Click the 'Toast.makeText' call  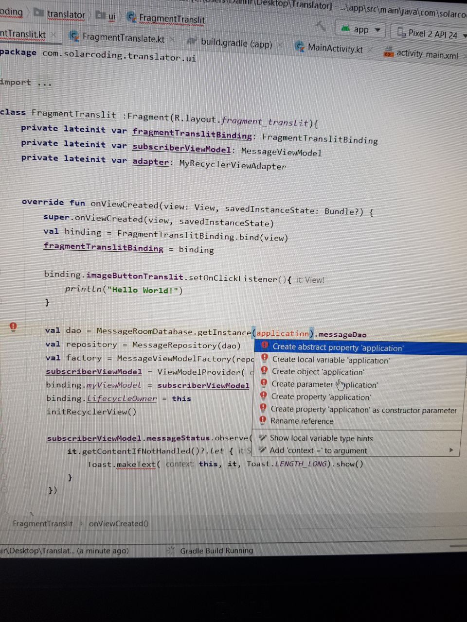(121, 464)
